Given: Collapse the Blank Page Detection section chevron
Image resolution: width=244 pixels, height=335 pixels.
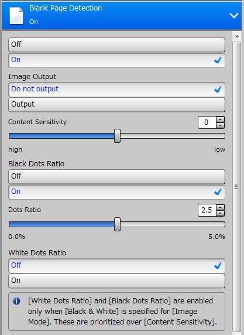Looking at the screenshot, I should coord(233,15).
